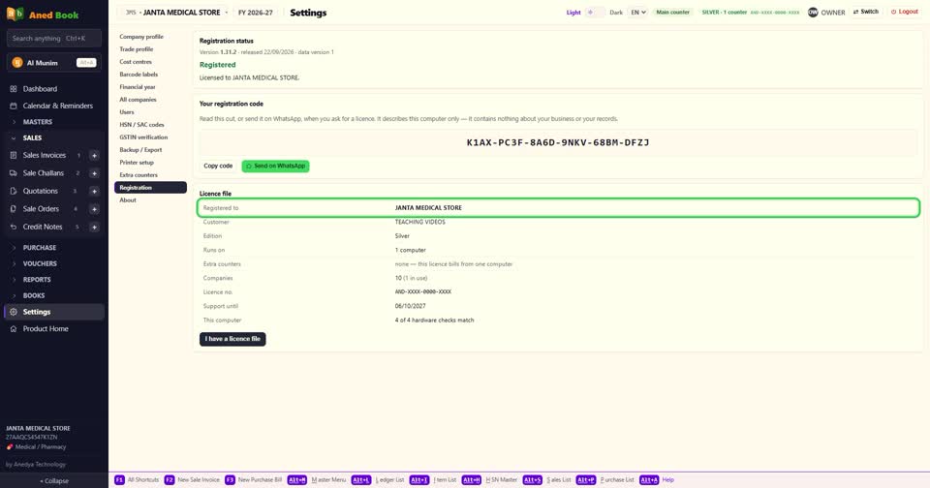
Task: Collapse the SALES section
Action: 54,137
